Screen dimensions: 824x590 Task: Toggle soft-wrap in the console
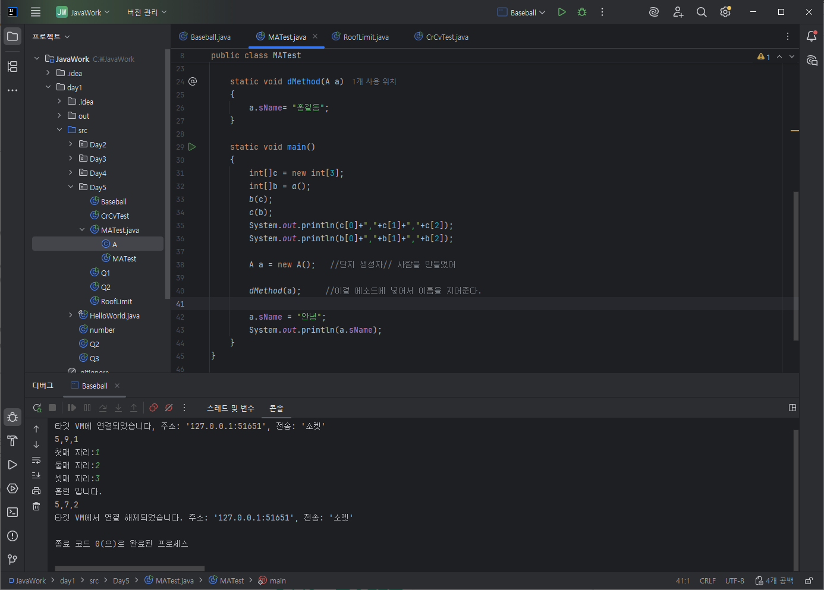(36, 460)
